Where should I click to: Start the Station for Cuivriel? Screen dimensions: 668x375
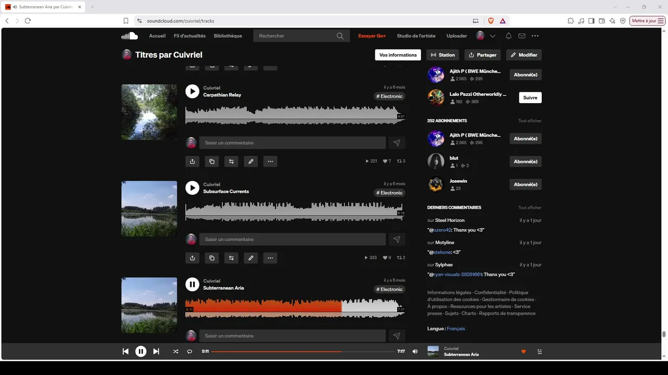tap(443, 55)
